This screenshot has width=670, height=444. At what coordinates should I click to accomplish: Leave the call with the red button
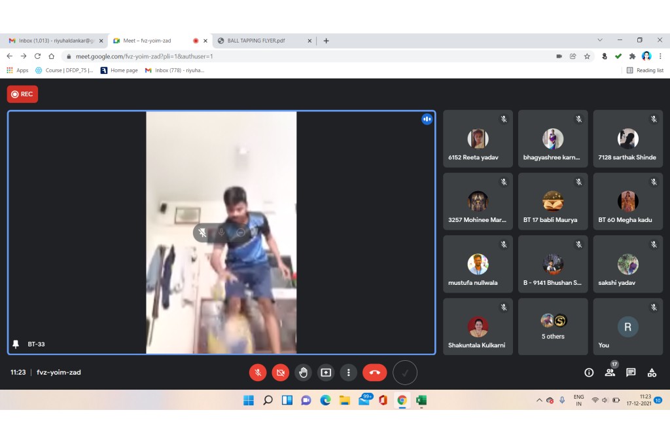tap(375, 373)
